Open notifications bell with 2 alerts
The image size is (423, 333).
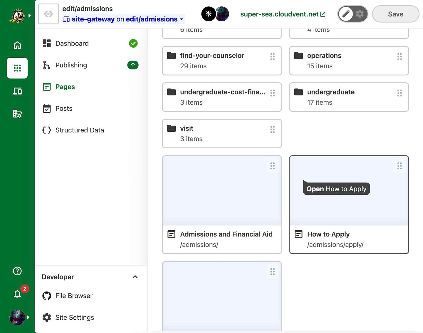pos(17,294)
